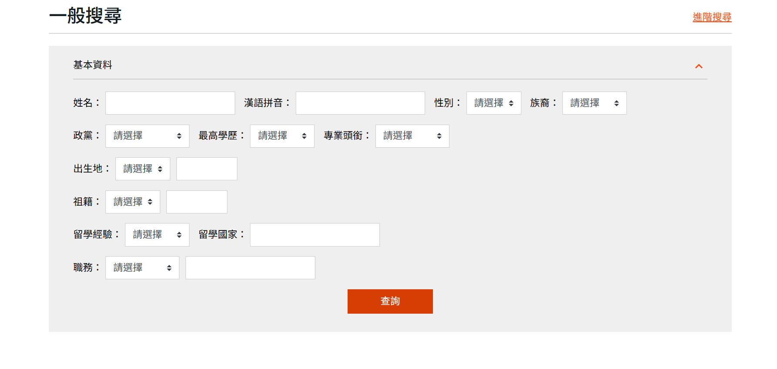
Task: Click the 一般搜尋 page heading
Action: coord(85,16)
